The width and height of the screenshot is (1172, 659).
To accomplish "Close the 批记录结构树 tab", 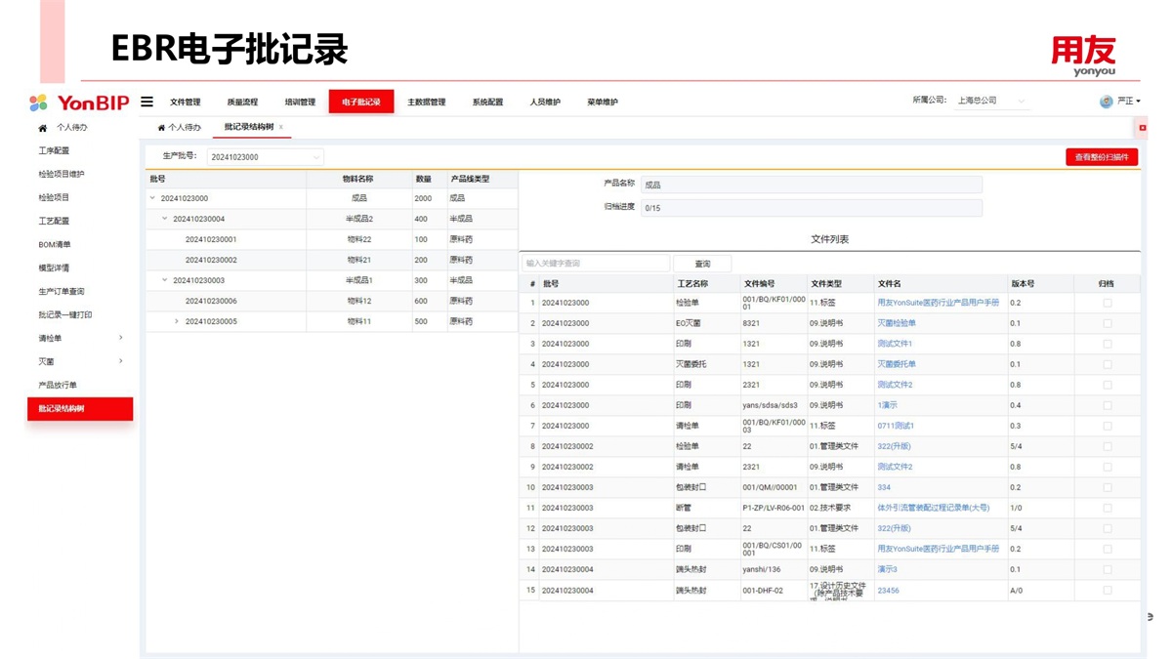I will click(281, 127).
